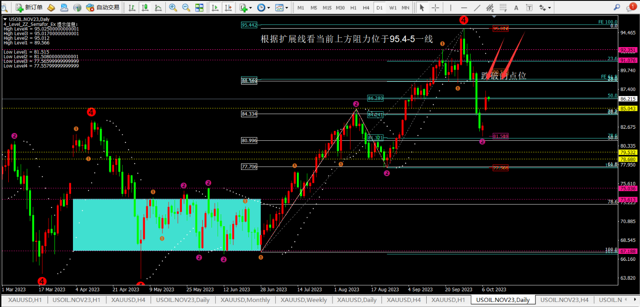Viewport: 640px width, 307px height.
Task: Toggle the chart shift button
Action: pos(228,7)
